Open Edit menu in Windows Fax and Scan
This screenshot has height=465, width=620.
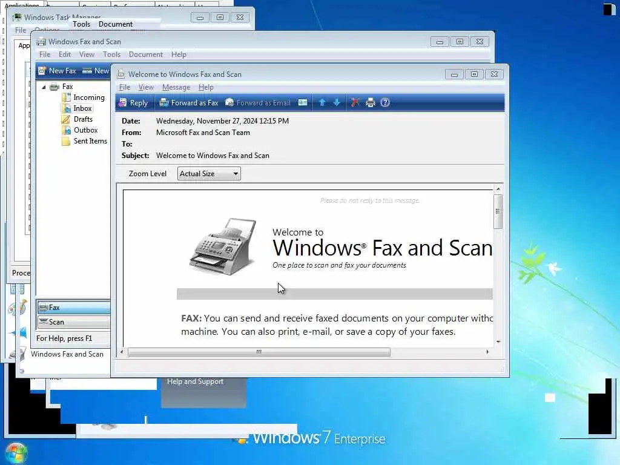(x=64, y=54)
